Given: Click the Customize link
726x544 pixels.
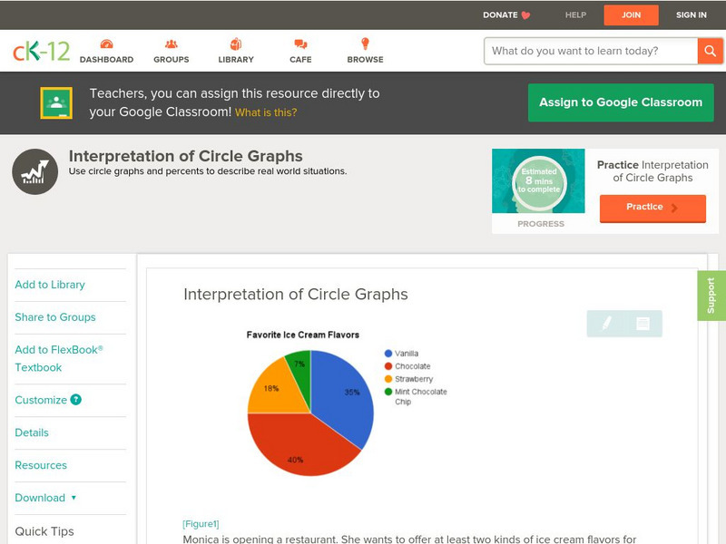Looking at the screenshot, I should point(41,400).
